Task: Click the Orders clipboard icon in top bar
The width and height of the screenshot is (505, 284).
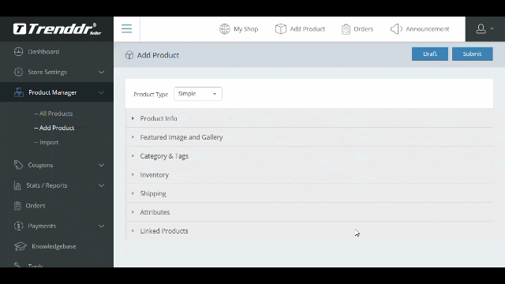Action: point(346,29)
